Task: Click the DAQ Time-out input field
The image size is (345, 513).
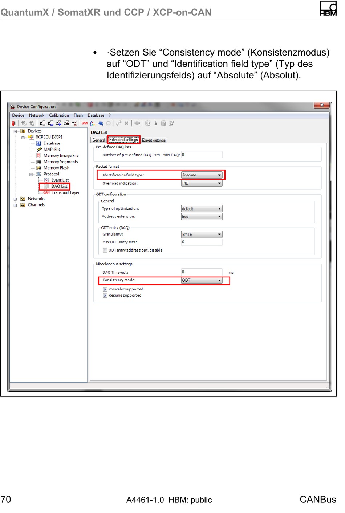Action: [202, 272]
